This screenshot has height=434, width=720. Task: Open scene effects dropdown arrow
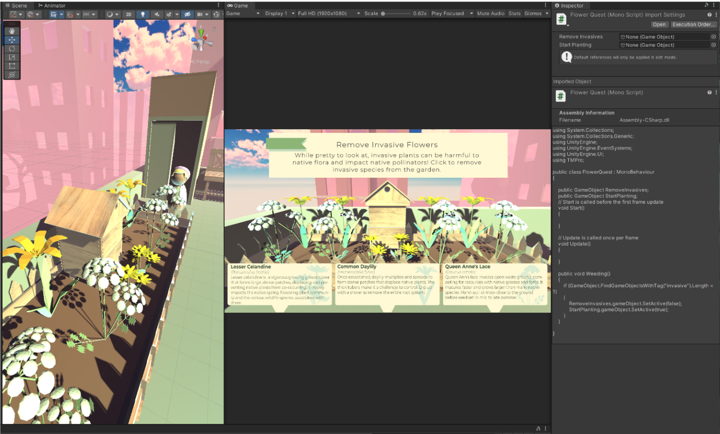click(x=177, y=14)
